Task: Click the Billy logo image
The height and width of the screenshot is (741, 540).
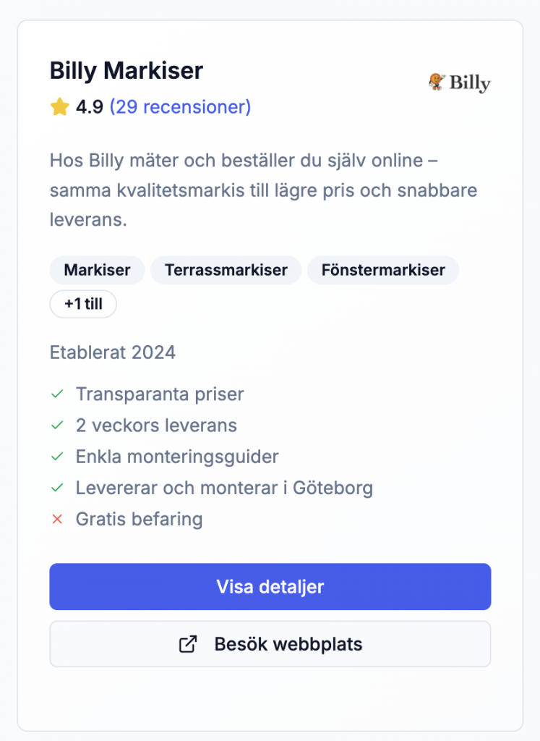Action: pyautogui.click(x=459, y=82)
